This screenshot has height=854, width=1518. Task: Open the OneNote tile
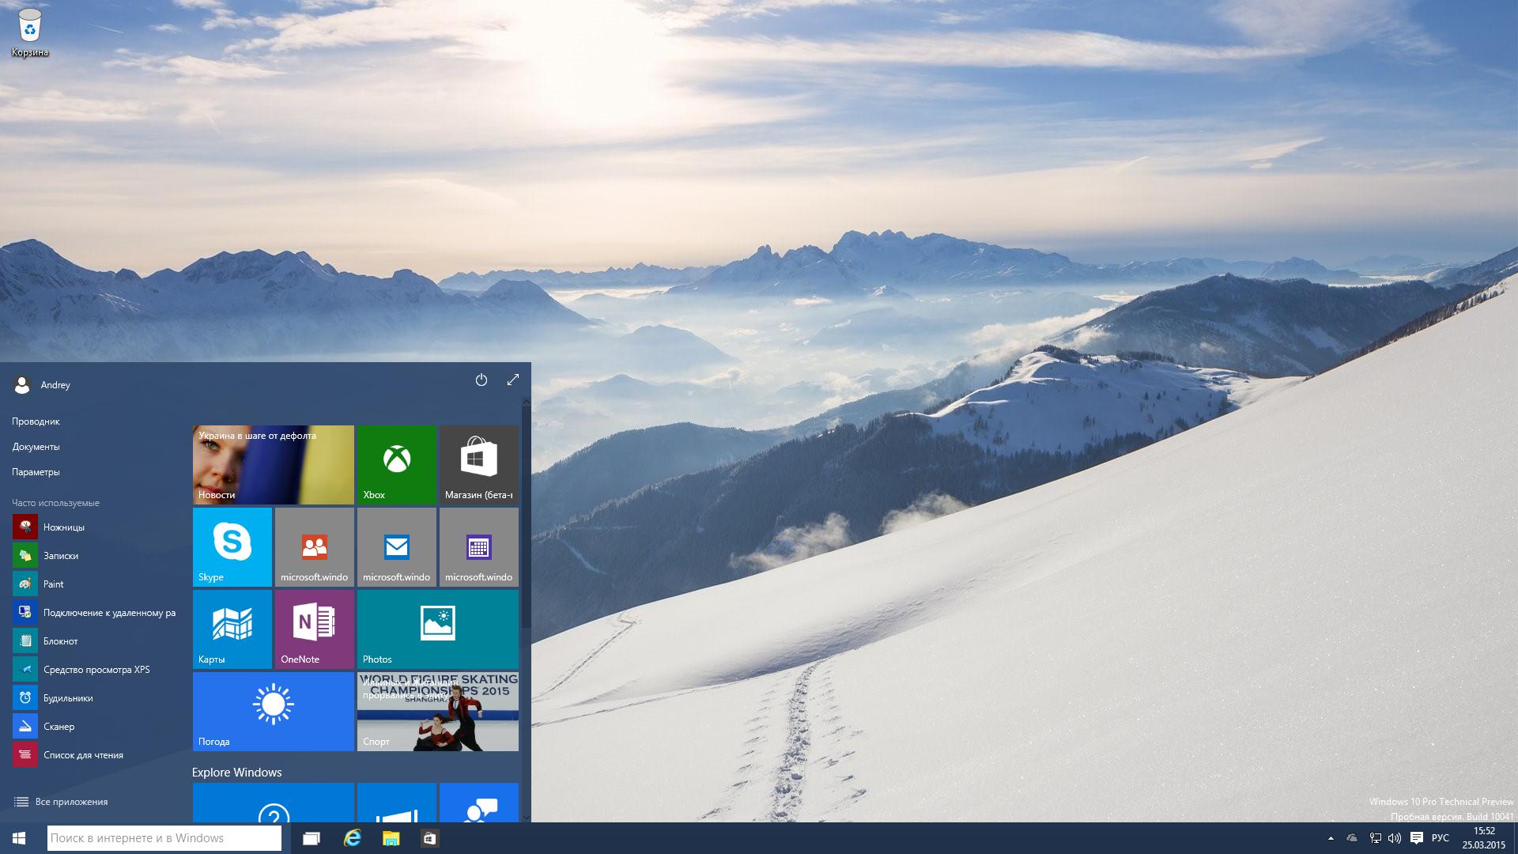(x=314, y=629)
